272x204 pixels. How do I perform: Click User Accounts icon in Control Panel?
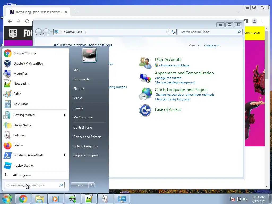coord(145,63)
